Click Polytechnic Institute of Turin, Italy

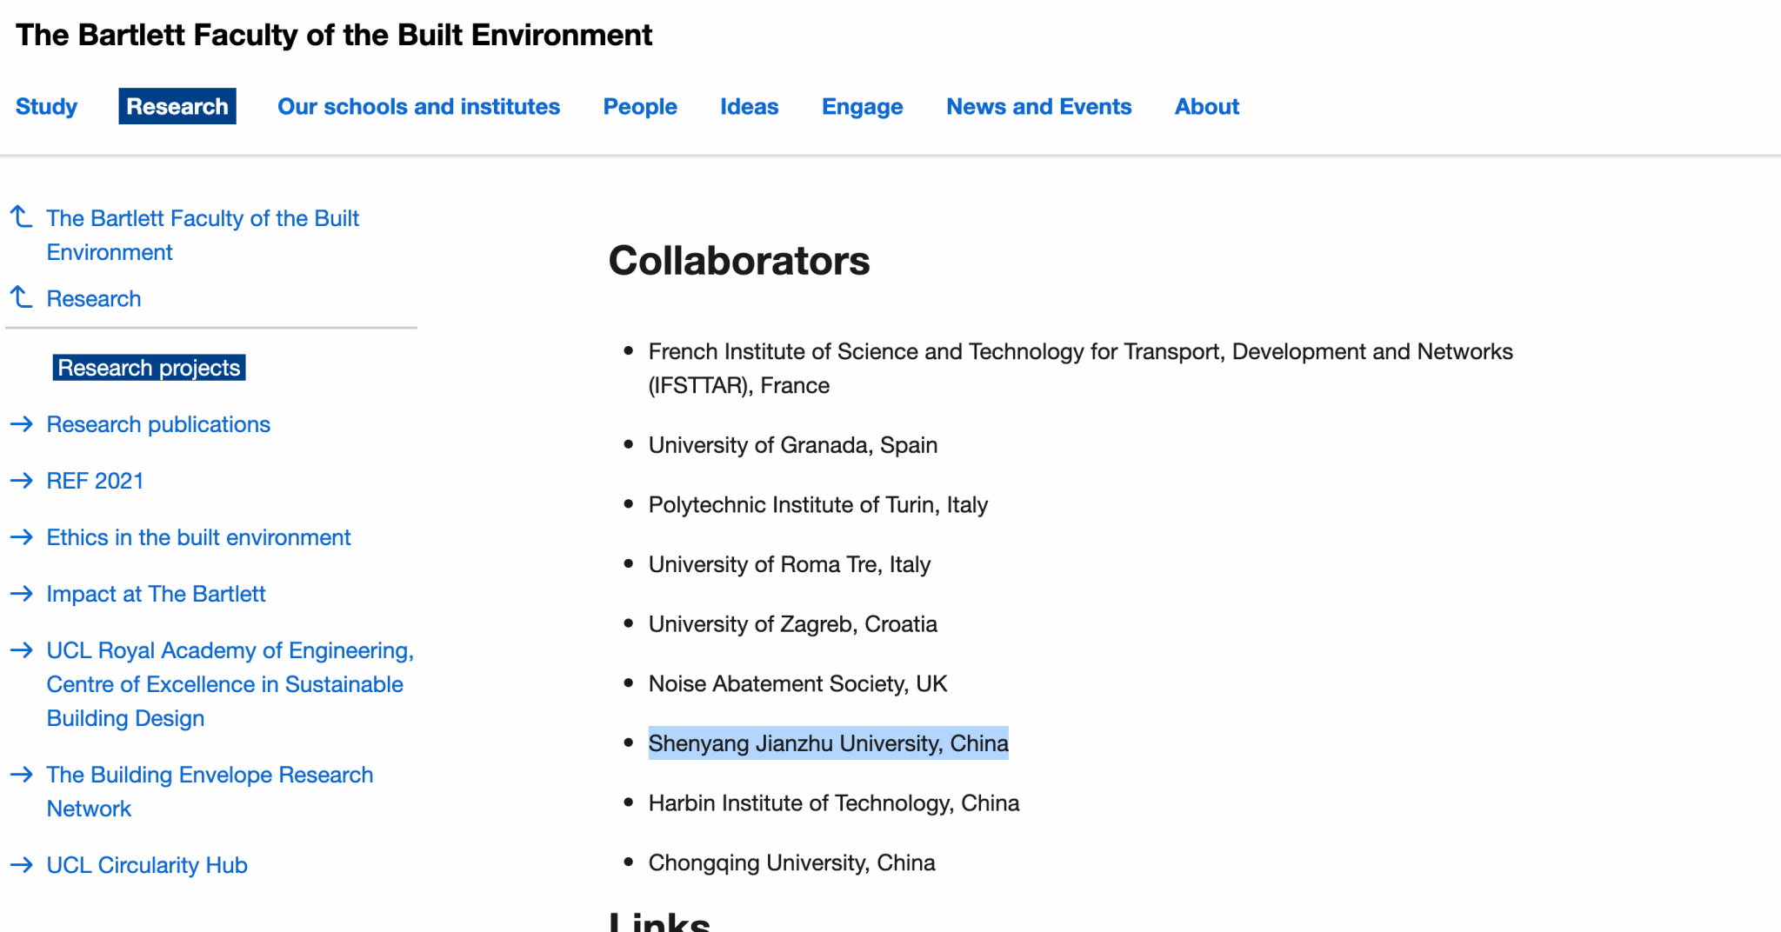pos(818,504)
